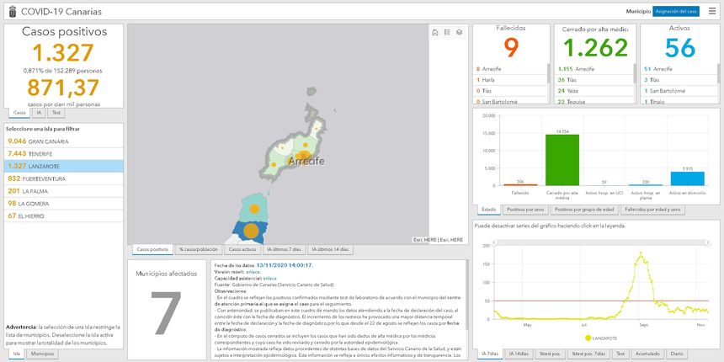Select Arrecife row with 51 active cases

tap(679, 69)
